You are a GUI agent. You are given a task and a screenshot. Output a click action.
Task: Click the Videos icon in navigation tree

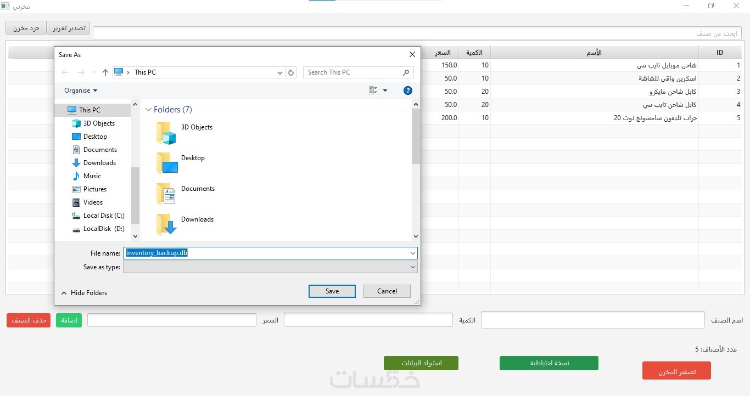click(x=76, y=202)
